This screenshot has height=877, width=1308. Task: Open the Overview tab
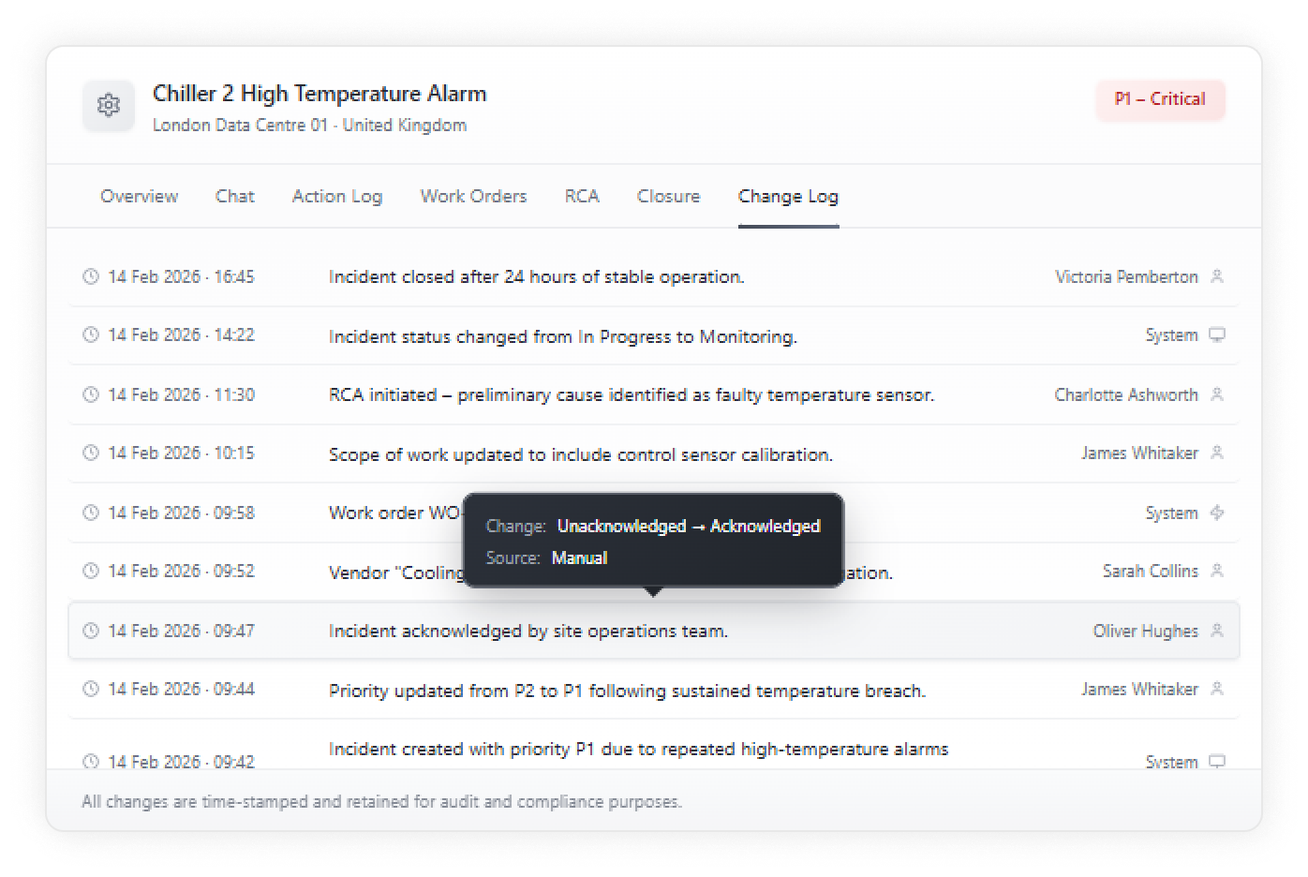(139, 196)
